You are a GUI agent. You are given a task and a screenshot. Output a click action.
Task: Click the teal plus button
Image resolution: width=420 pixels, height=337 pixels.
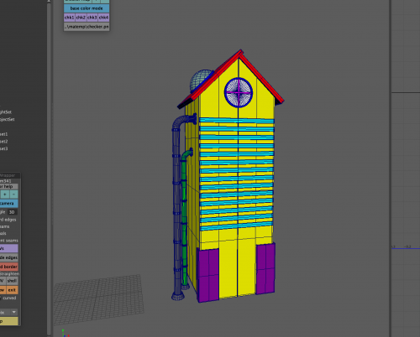[x=5, y=194]
